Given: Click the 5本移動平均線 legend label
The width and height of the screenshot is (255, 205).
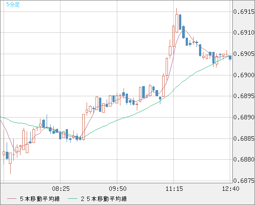Looking at the screenshot, I should click(x=40, y=199).
